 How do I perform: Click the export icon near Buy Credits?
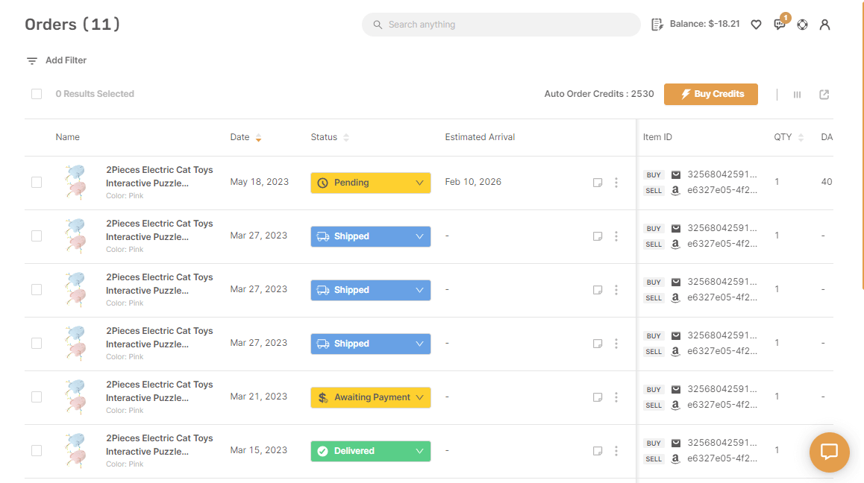[x=824, y=95]
